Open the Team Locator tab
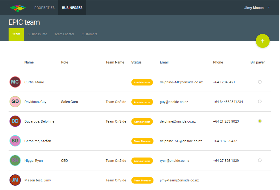 64,34
